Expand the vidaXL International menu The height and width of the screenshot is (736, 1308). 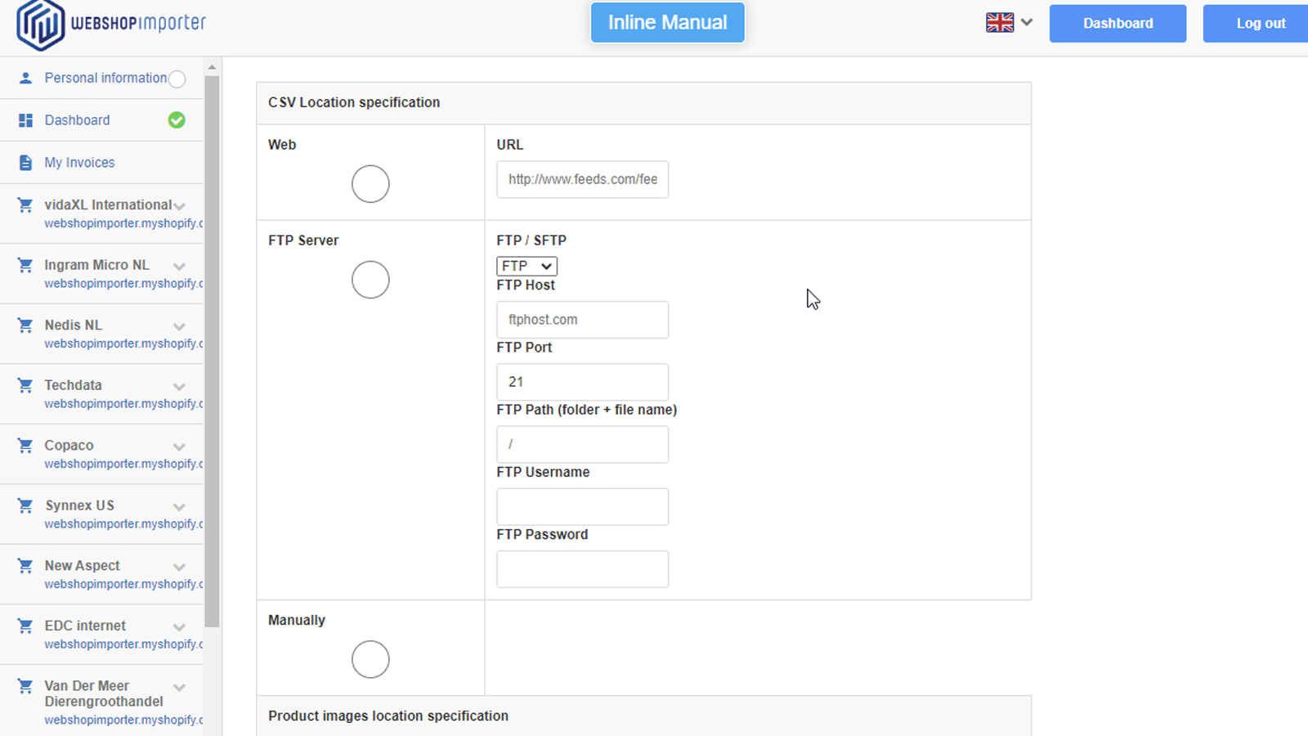pos(179,206)
